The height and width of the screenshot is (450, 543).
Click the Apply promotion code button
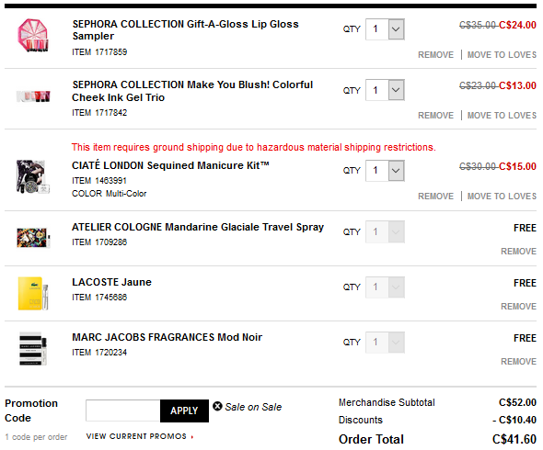[x=184, y=411]
